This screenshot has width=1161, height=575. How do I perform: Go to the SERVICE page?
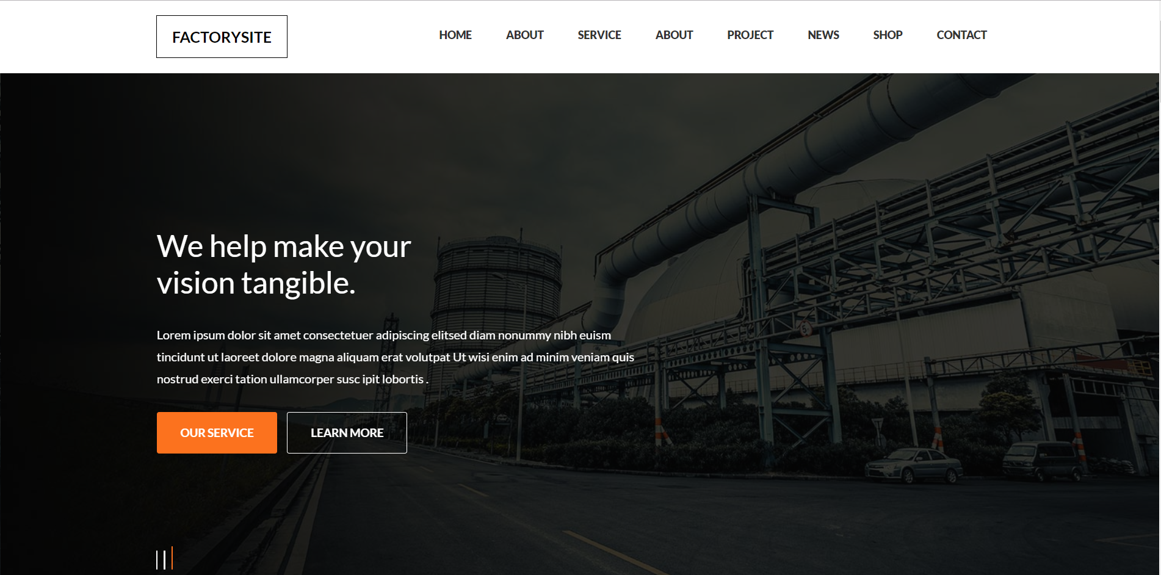coord(599,35)
